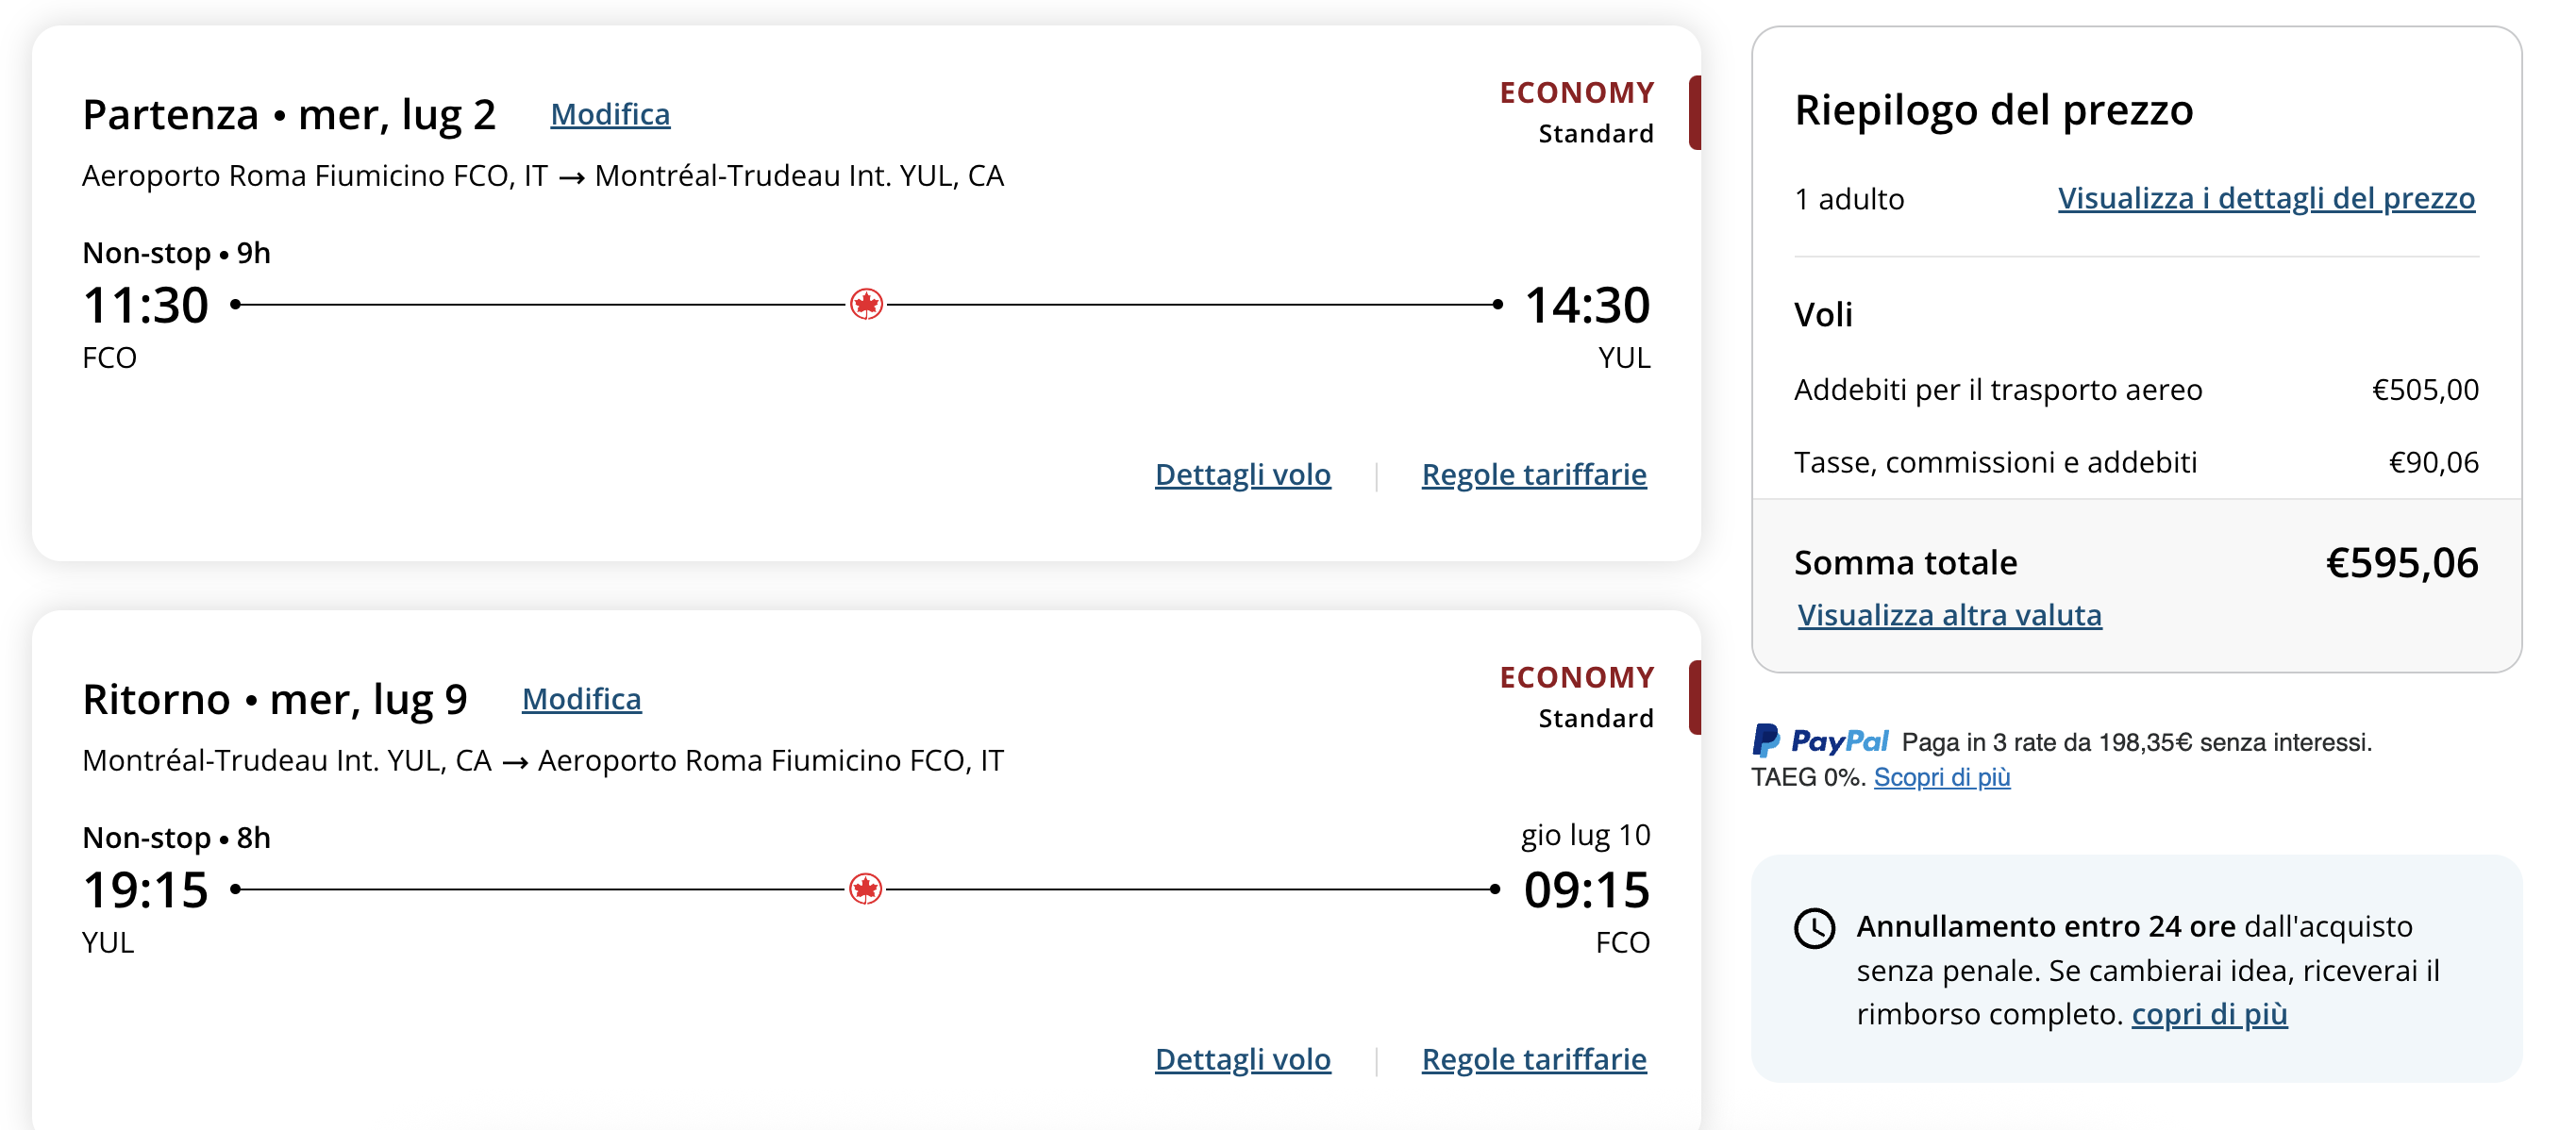Click the Air Canada logo on return flight line
2576x1130 pixels.
coord(866,888)
